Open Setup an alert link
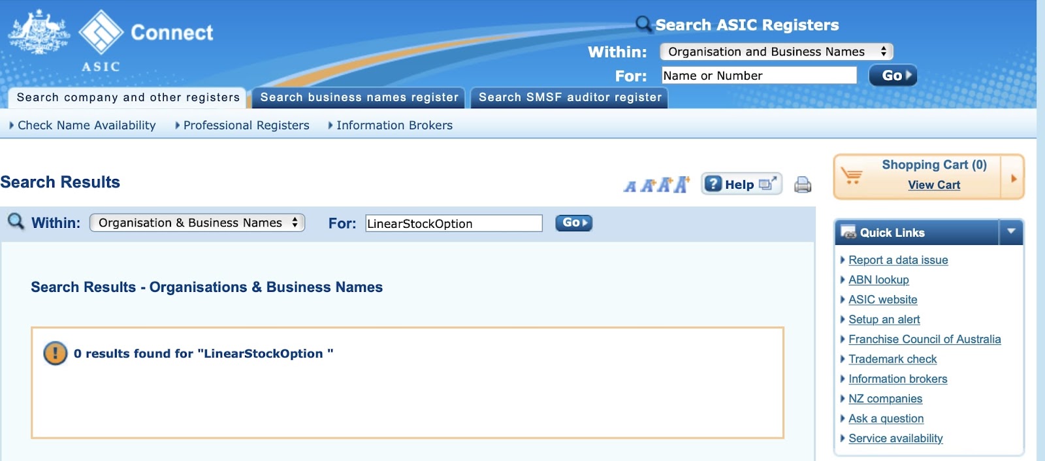This screenshot has width=1045, height=461. point(884,319)
